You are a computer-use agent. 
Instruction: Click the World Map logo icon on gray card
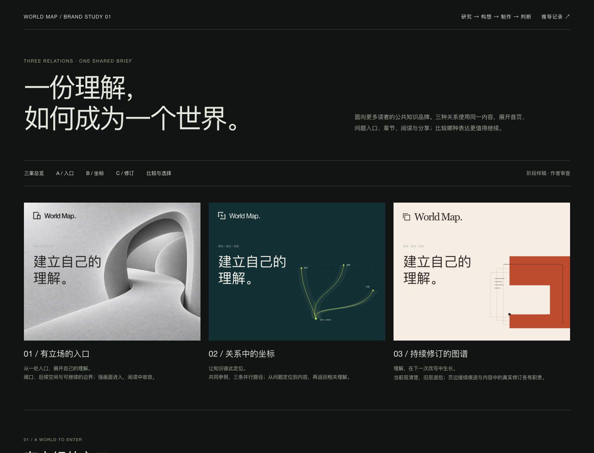click(x=37, y=216)
